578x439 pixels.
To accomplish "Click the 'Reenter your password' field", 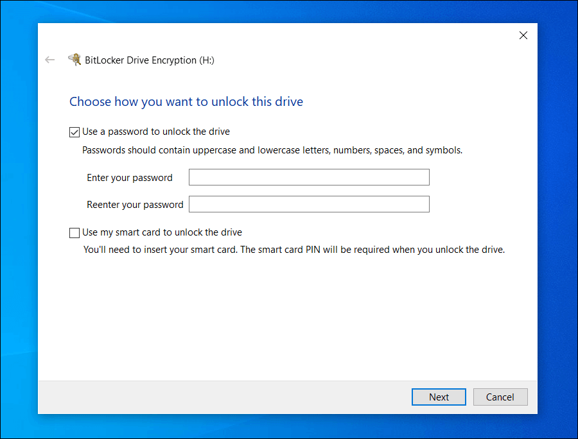I will (x=309, y=204).
